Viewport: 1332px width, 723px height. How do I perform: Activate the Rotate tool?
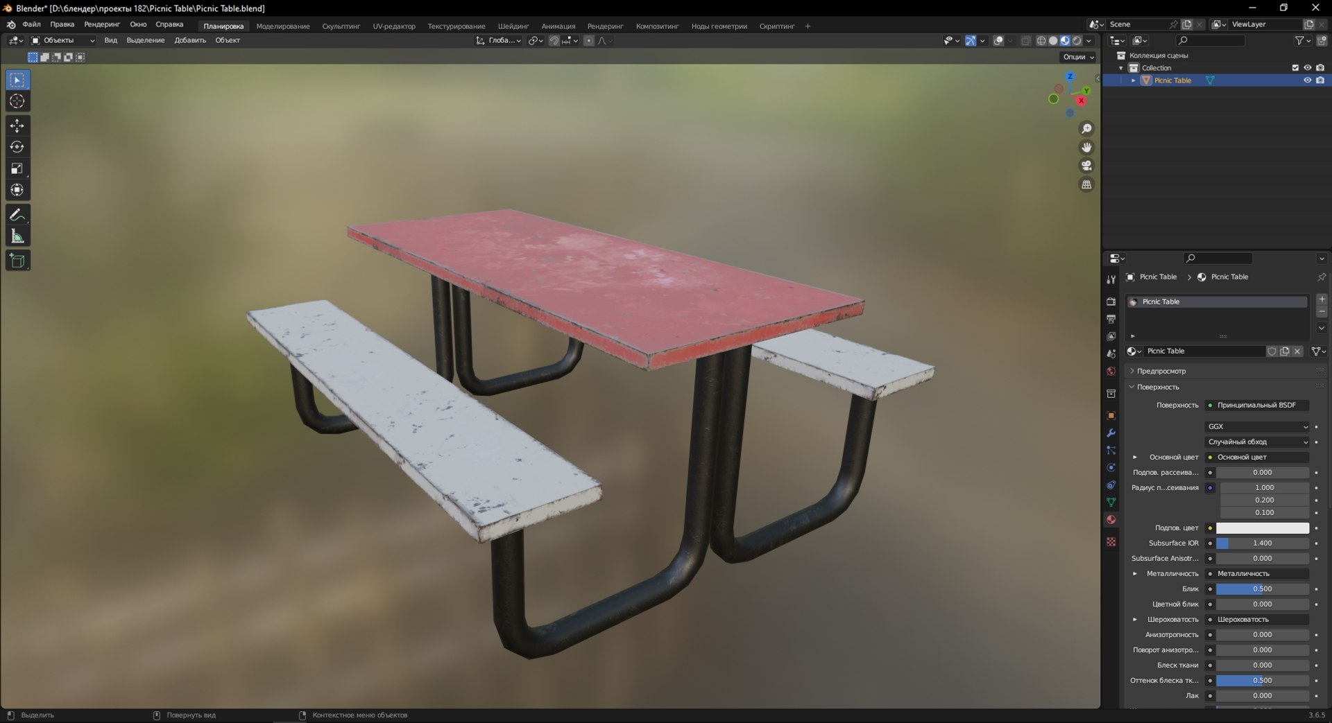17,147
